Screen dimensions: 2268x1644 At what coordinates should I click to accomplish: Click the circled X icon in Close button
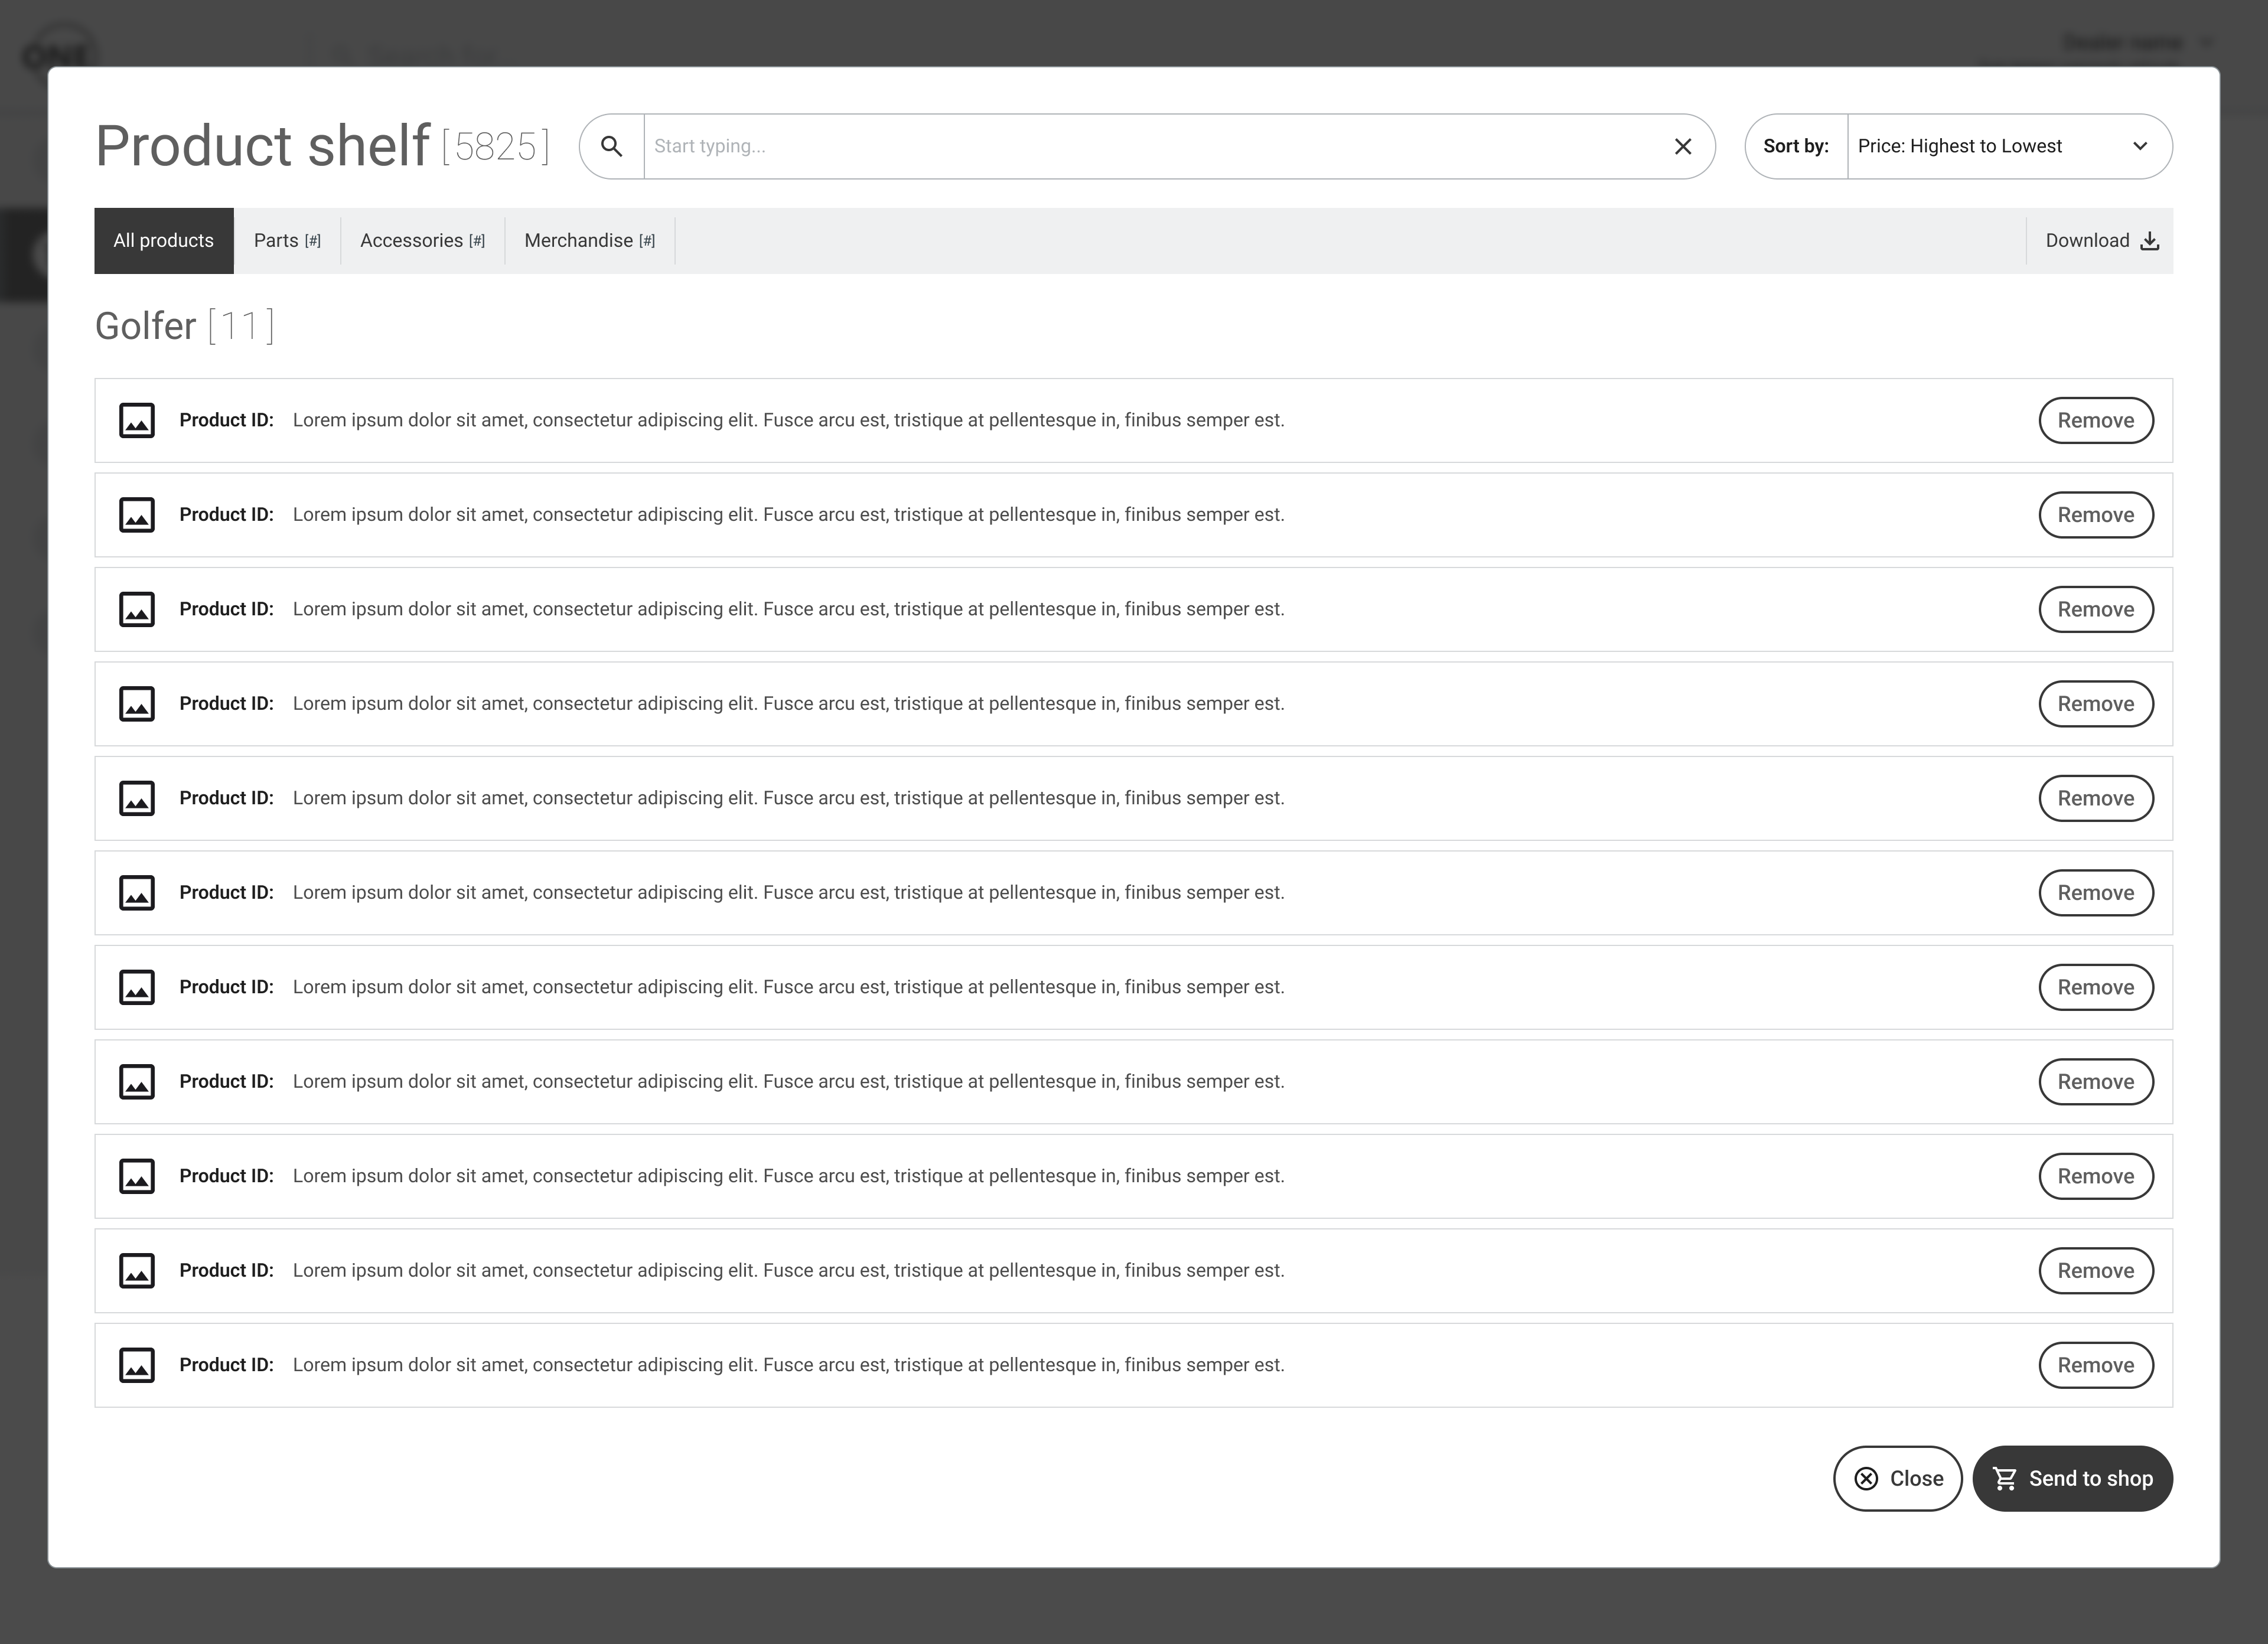[1866, 1478]
